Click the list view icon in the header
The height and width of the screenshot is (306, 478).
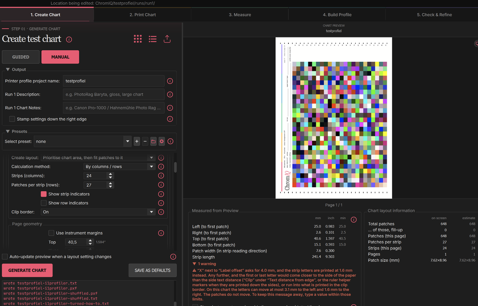coord(153,39)
